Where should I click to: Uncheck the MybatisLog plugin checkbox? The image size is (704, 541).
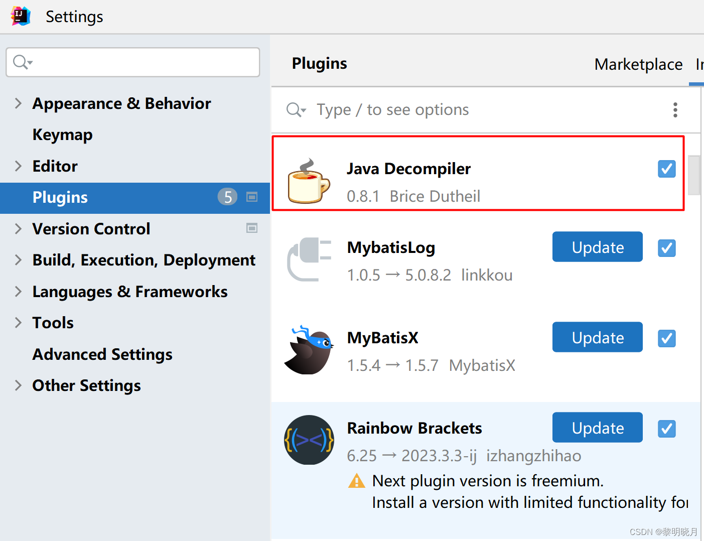pyautogui.click(x=667, y=248)
